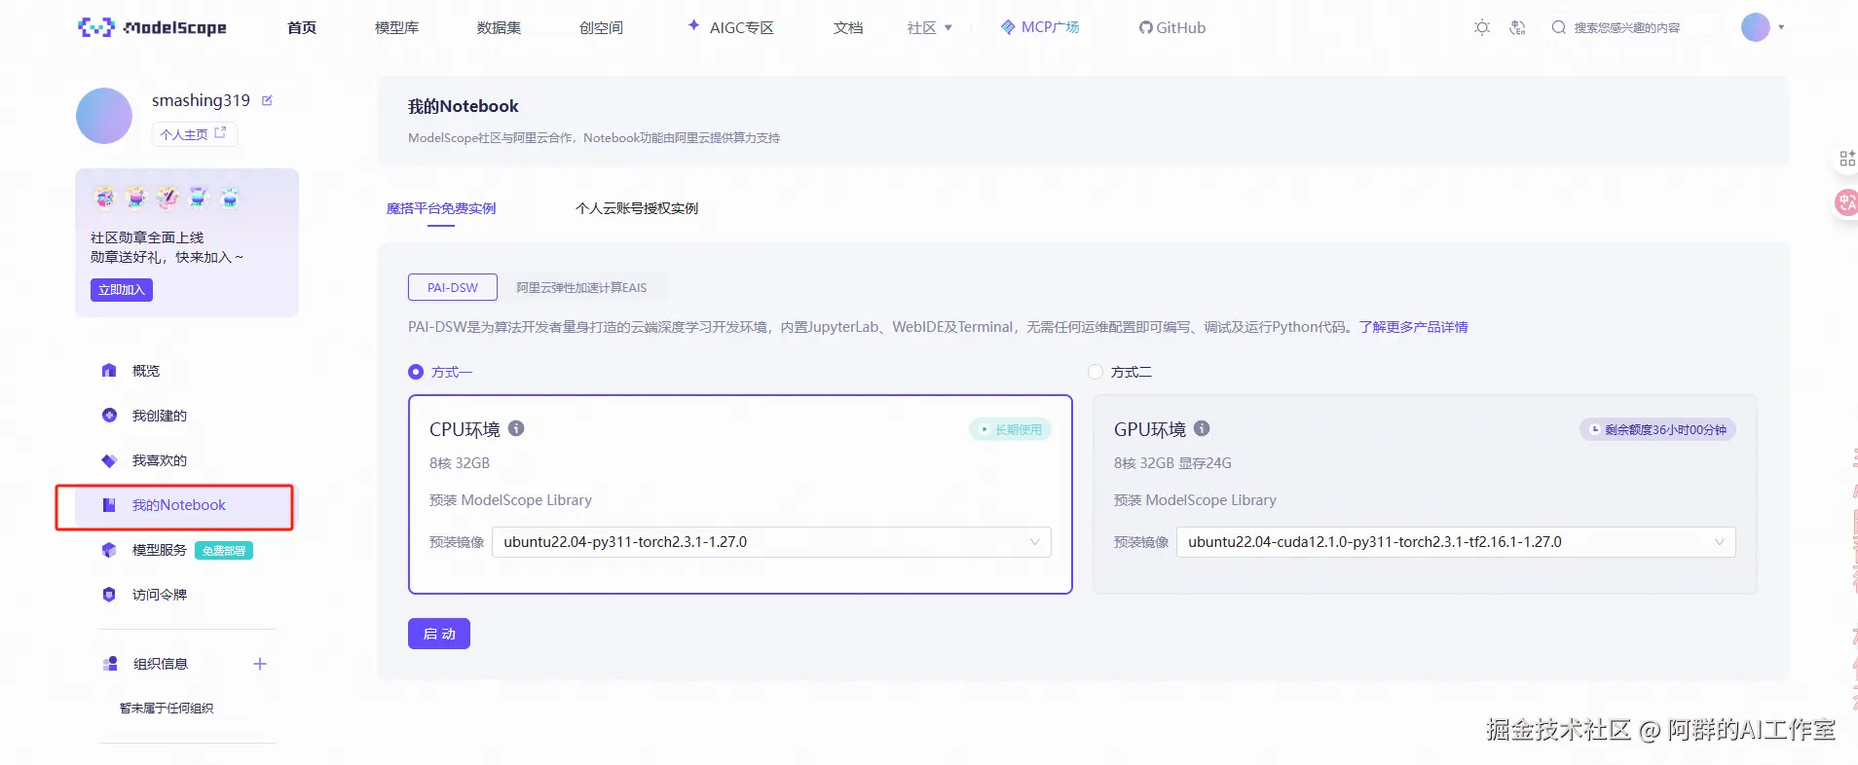Click the 启动 button
Image resolution: width=1858 pixels, height=765 pixels.
[439, 634]
